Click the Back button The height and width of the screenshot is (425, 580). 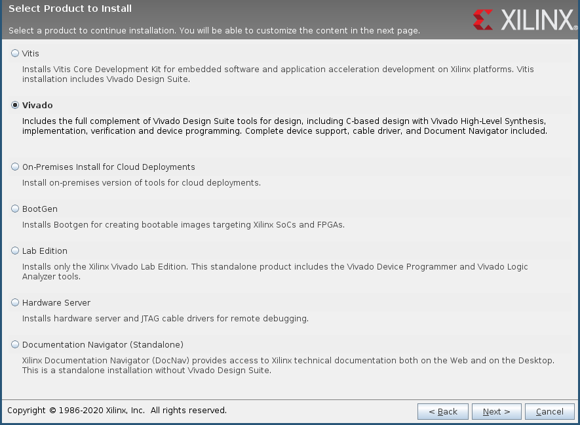[443, 412]
